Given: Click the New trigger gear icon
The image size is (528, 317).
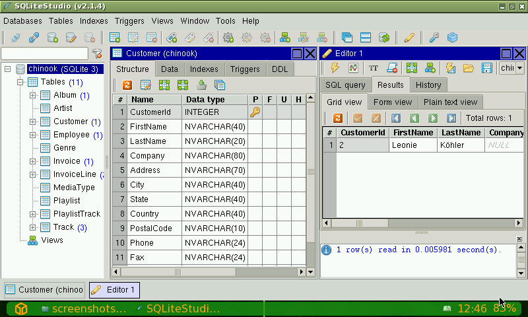Looking at the screenshot, I should click(228, 38).
